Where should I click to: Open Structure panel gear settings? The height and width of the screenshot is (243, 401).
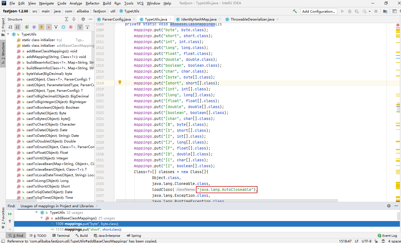point(83,19)
